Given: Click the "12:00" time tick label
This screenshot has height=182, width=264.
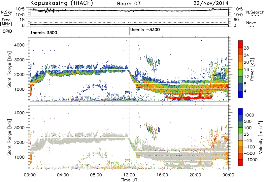Looking at the screenshot, I should pos(129,175).
